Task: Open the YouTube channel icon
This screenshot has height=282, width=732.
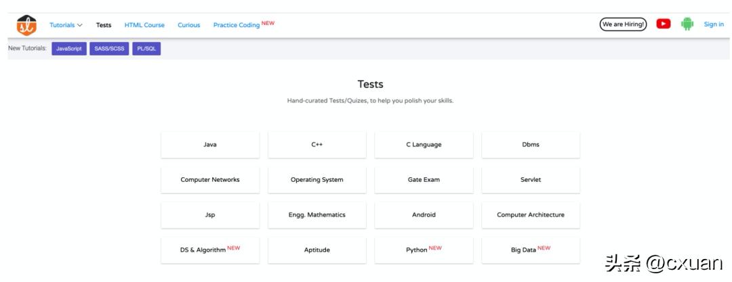Action: [x=664, y=24]
